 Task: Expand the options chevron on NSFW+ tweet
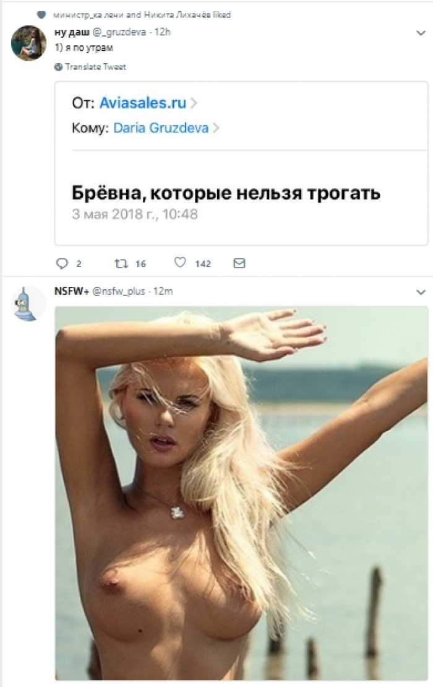click(x=421, y=292)
